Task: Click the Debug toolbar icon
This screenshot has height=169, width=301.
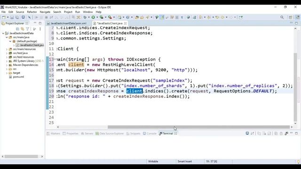Action: (85, 17)
